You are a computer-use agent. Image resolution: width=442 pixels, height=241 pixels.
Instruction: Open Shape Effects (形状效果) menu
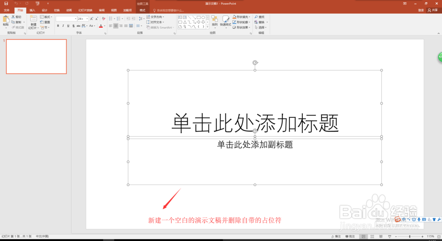point(242,28)
